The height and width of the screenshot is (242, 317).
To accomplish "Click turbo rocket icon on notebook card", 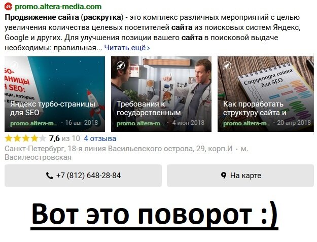I will point(227,65).
